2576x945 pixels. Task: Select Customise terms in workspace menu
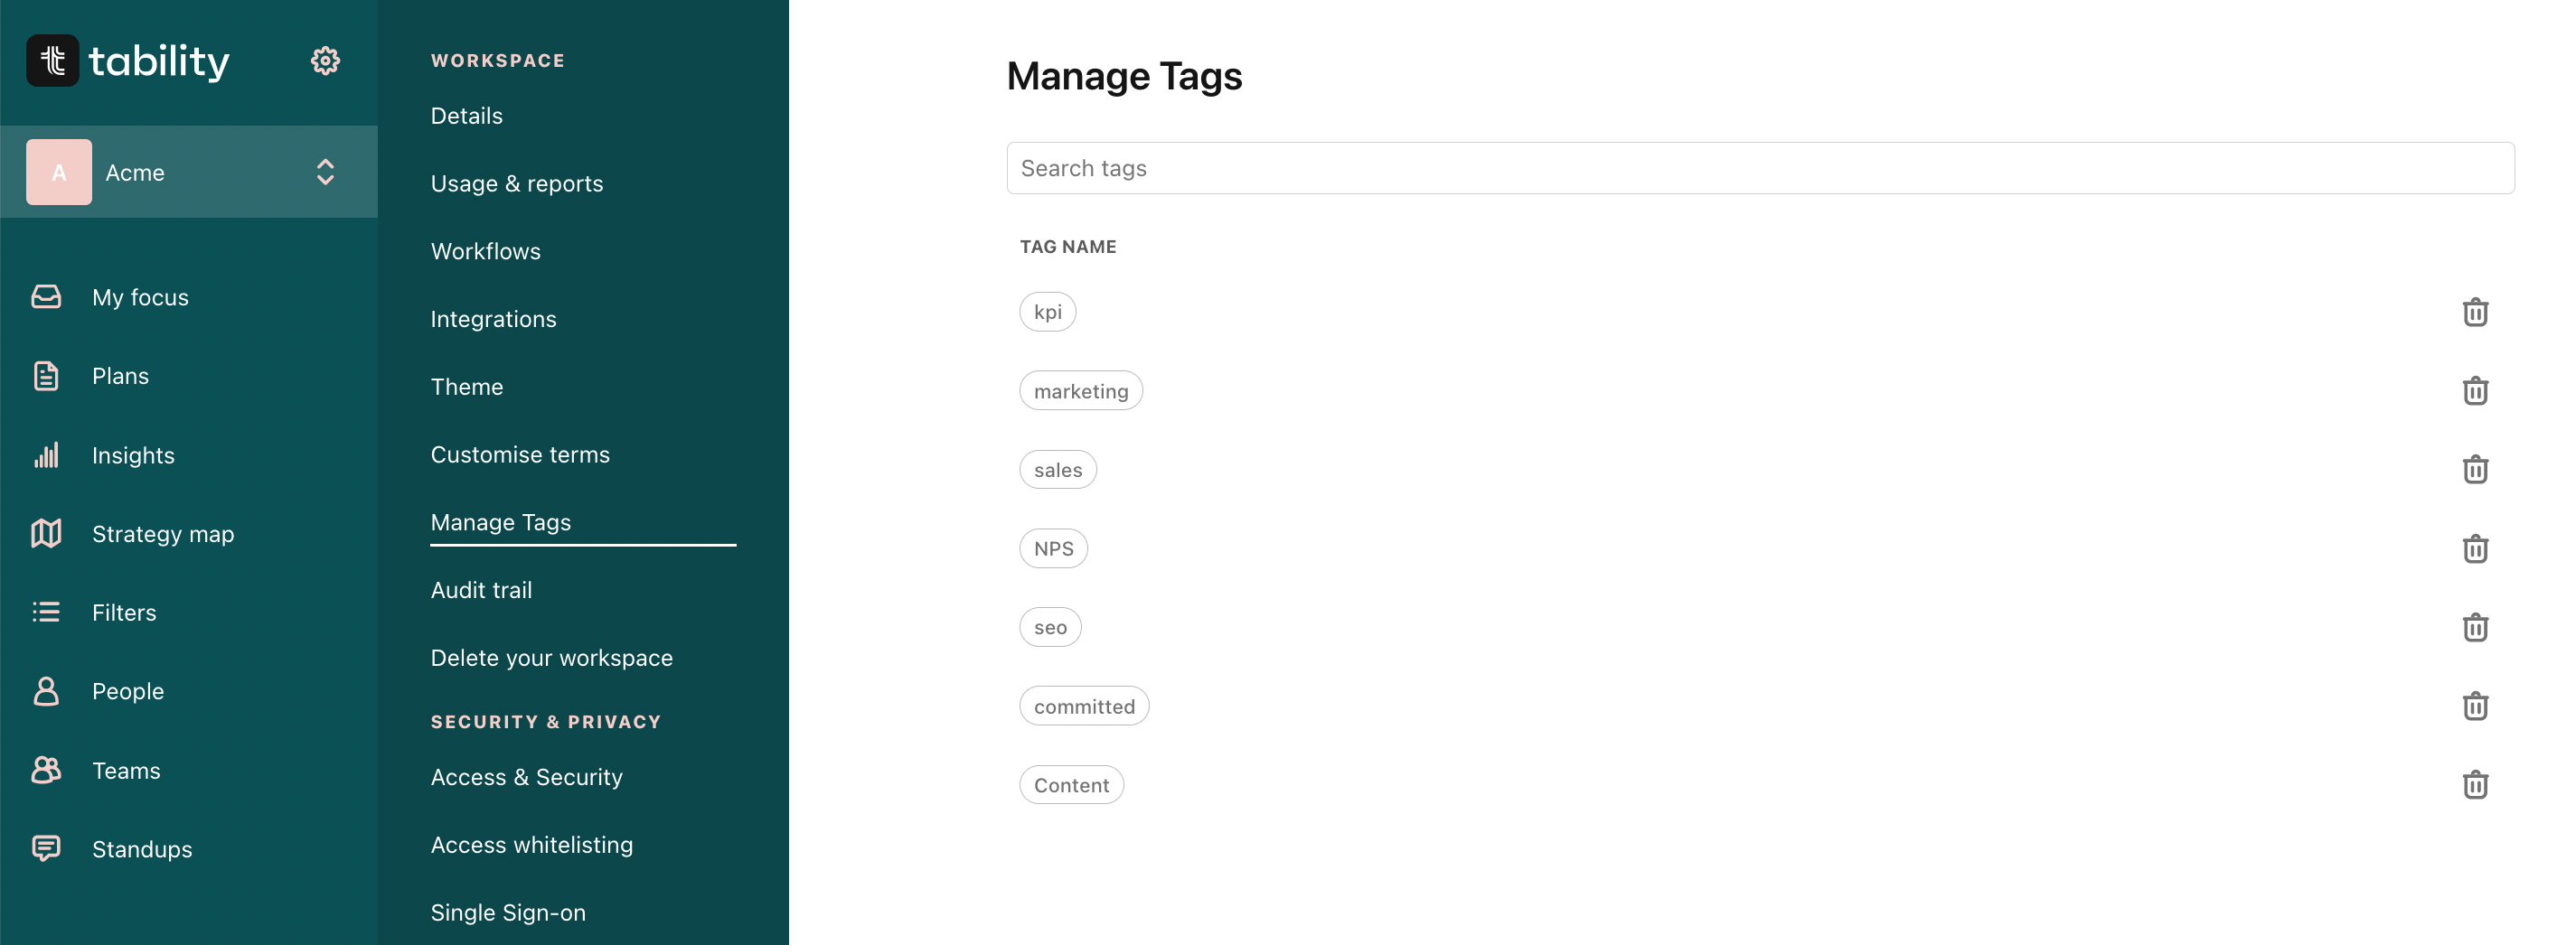[520, 455]
